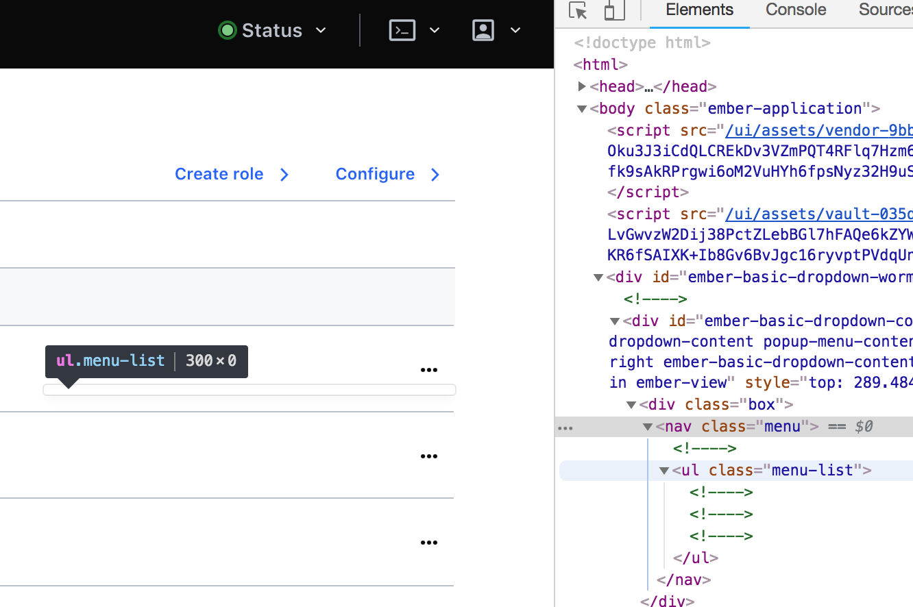The width and height of the screenshot is (913, 607).
Task: Collapse the div class box node
Action: (631, 405)
